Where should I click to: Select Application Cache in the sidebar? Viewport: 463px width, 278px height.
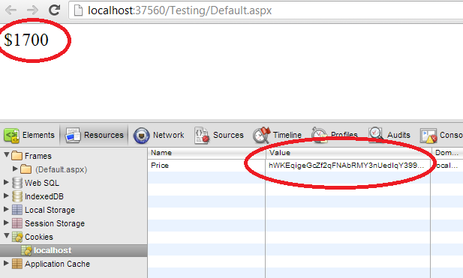[57, 264]
